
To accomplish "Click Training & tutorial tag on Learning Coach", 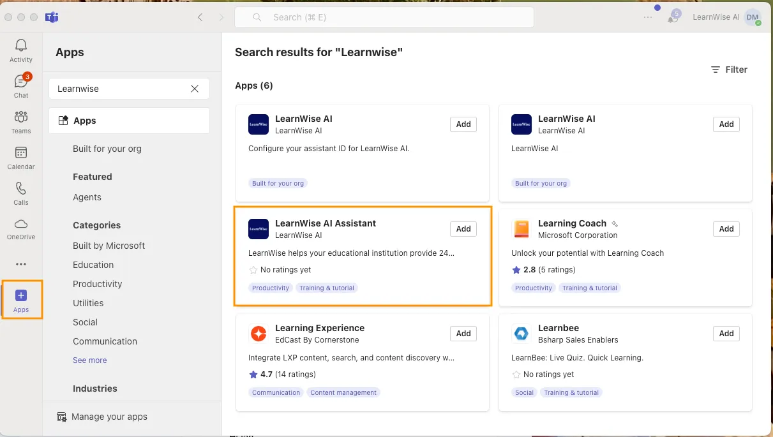I will tap(589, 288).
